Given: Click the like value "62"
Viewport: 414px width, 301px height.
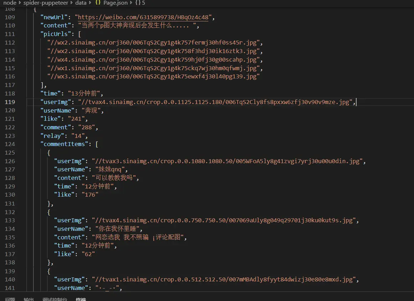Looking at the screenshot, I should tap(88, 254).
